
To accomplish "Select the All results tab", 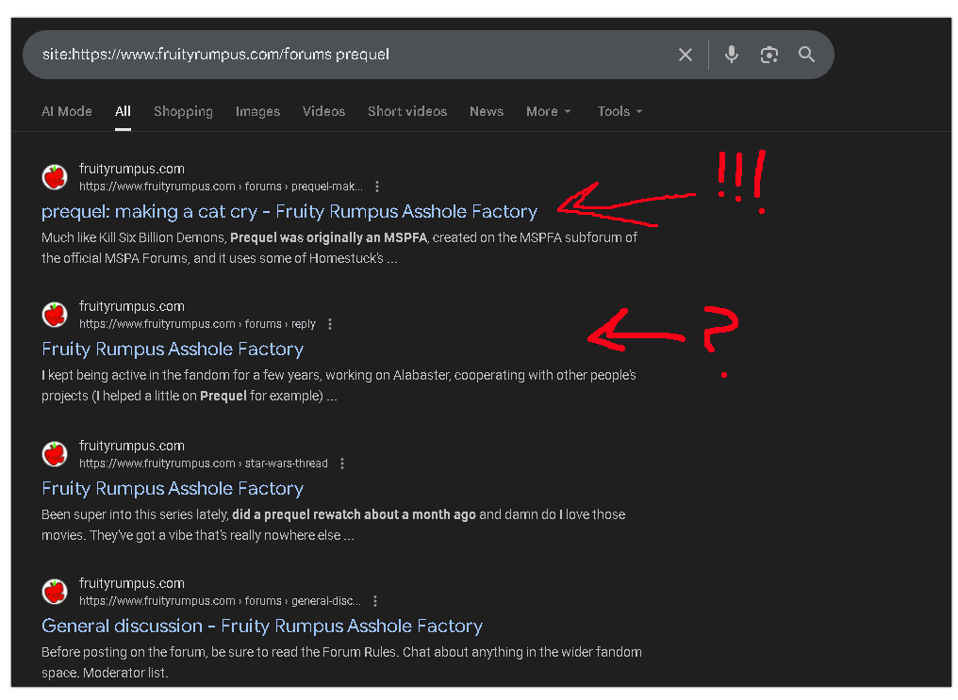I will pos(123,112).
